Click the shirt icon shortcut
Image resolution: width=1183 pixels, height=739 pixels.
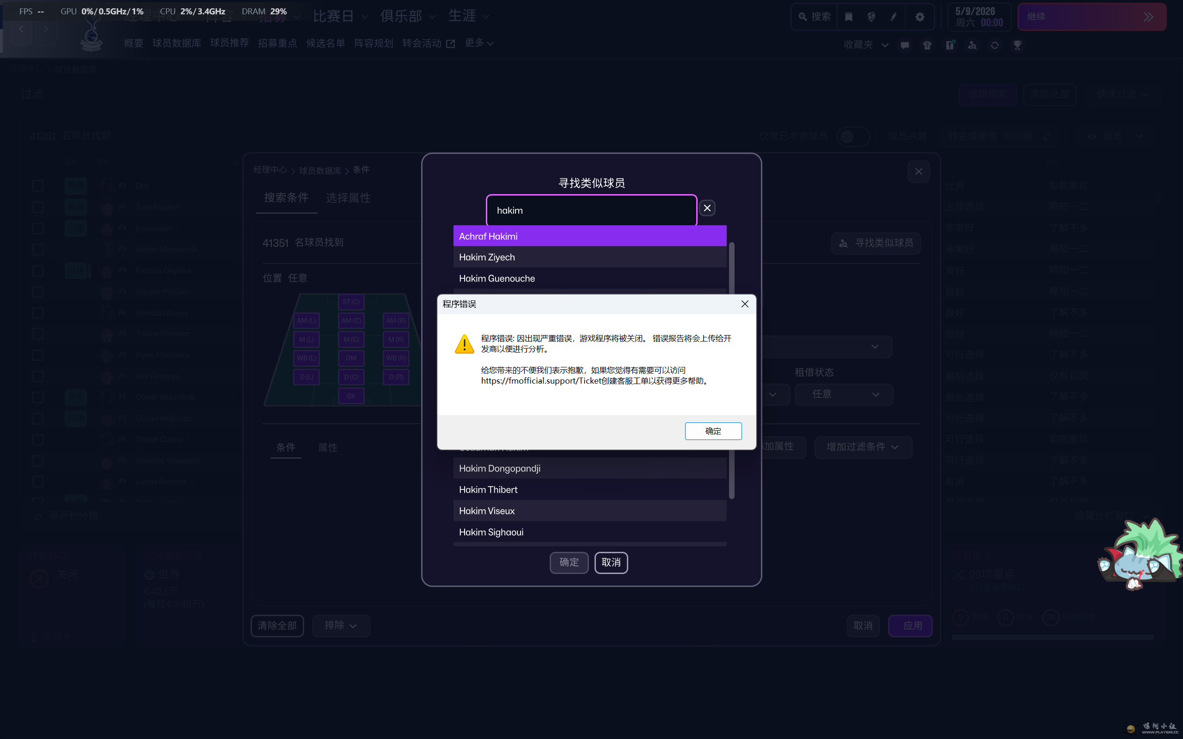click(x=927, y=45)
